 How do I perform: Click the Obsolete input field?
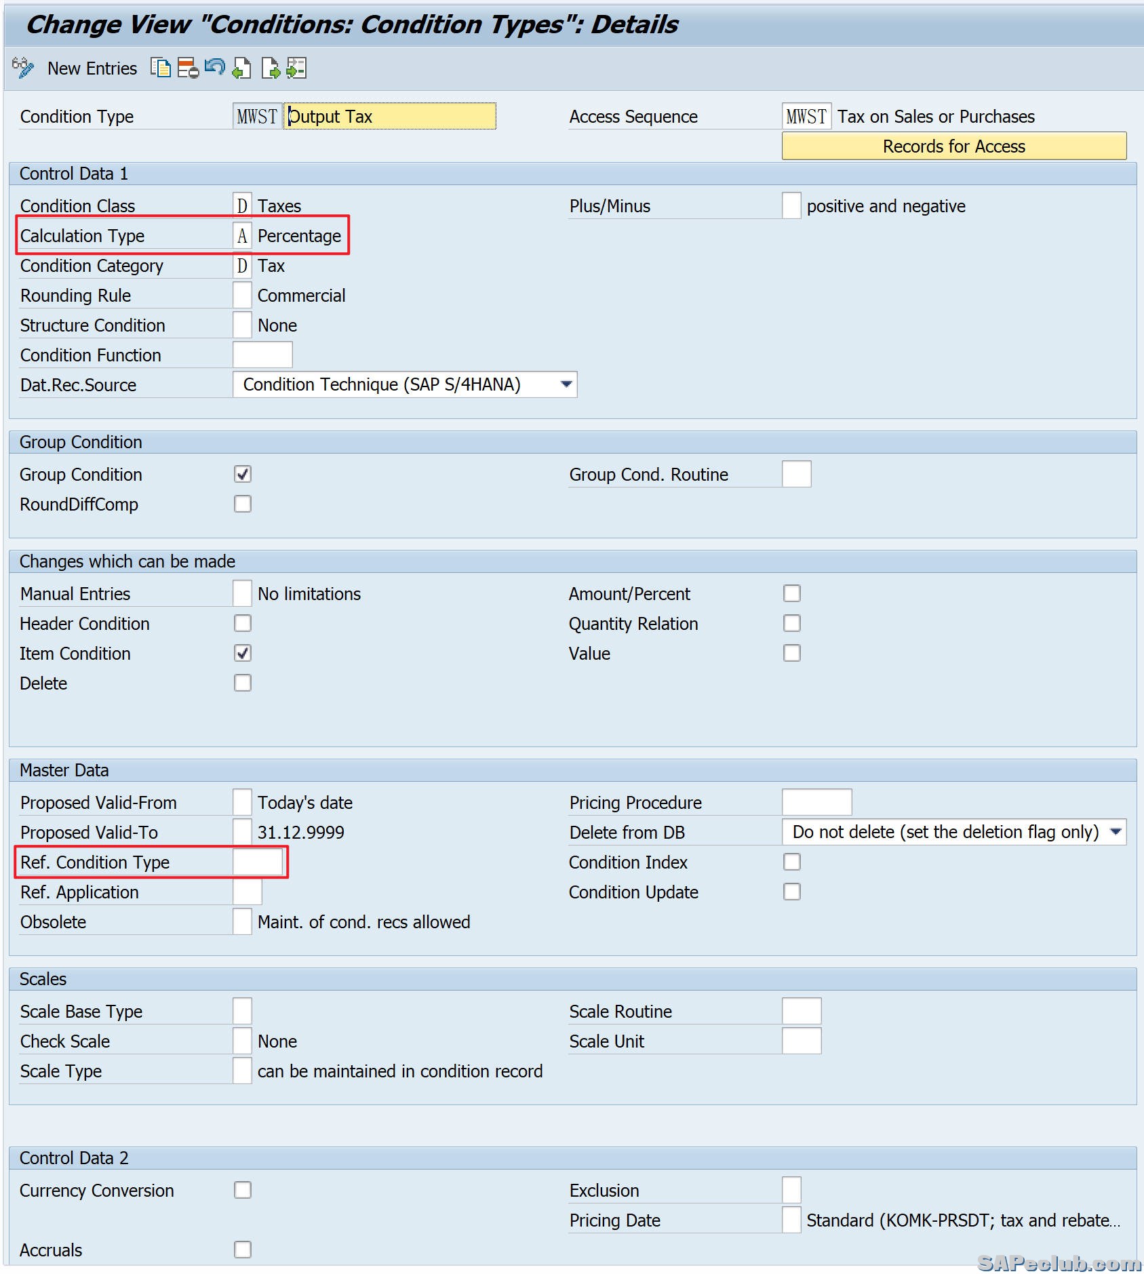(x=242, y=921)
